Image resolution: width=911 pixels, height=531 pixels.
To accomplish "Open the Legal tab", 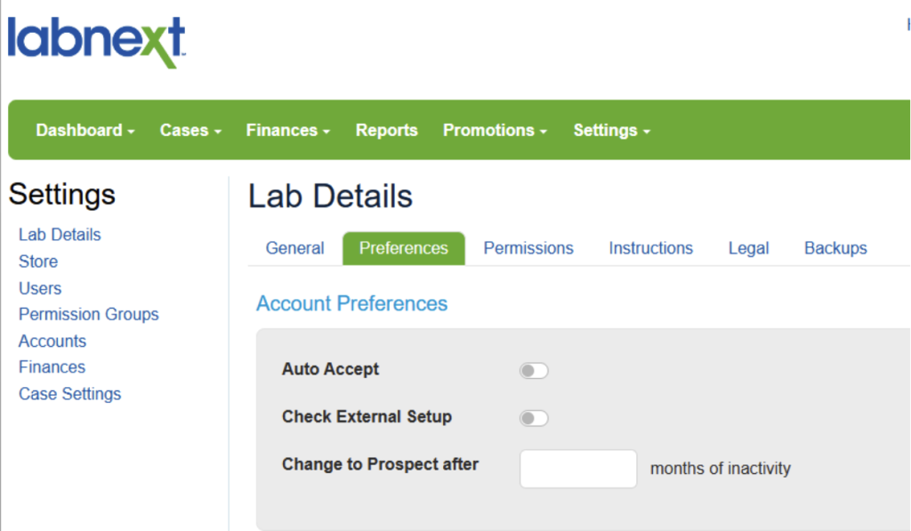I will click(748, 248).
